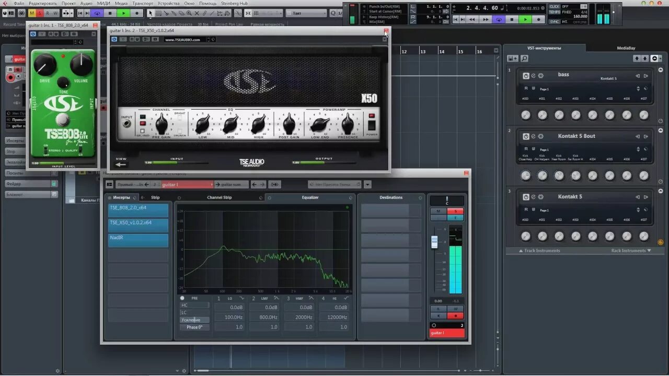
Task: Open the track preset dropdown arrow
Action: [x=367, y=184]
